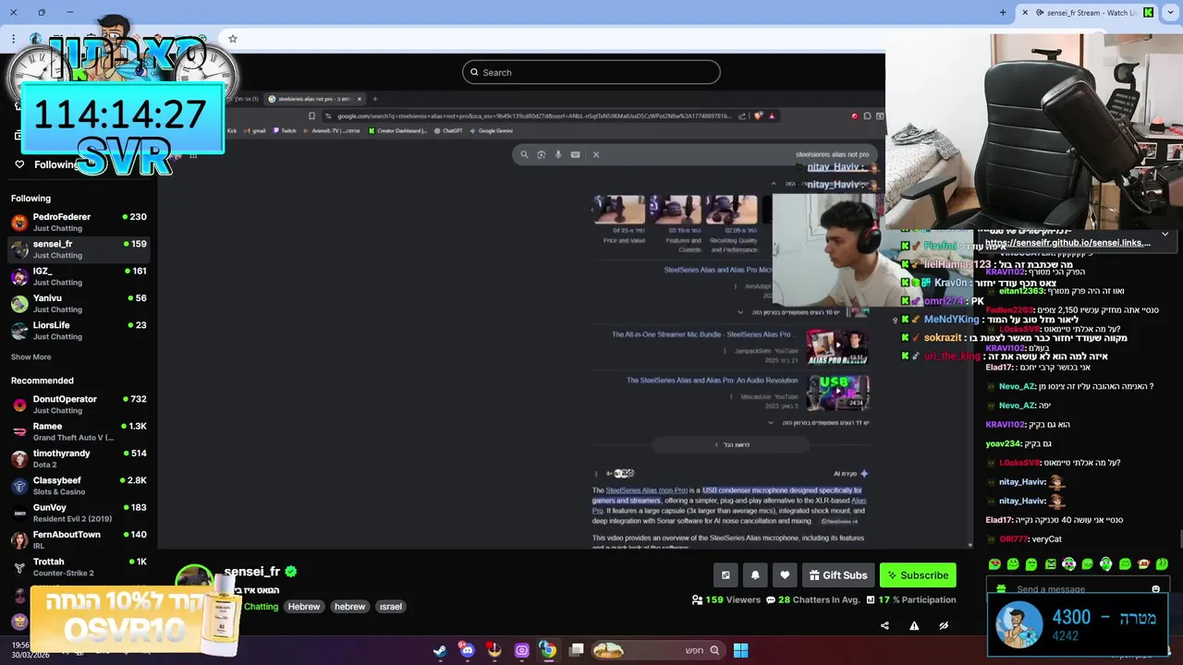Viewport: 1183px width, 665px height.
Task: Share the stream using the share icon
Action: click(x=884, y=625)
